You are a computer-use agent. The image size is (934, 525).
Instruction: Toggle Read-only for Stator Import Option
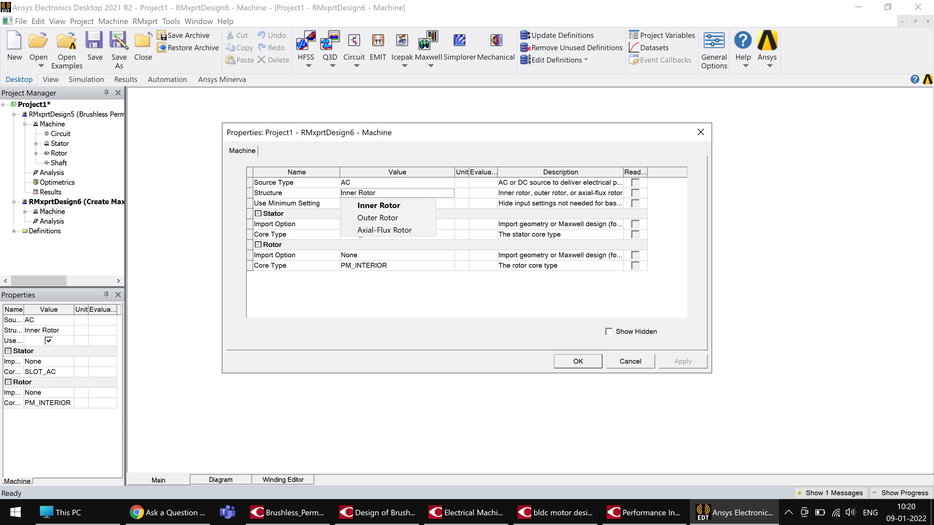pos(635,224)
